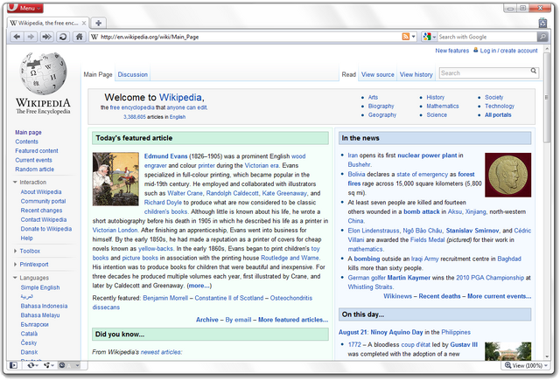The height and width of the screenshot is (380, 560).
Task: Open the View (100%) zoom dropdown
Action: [x=527, y=365]
